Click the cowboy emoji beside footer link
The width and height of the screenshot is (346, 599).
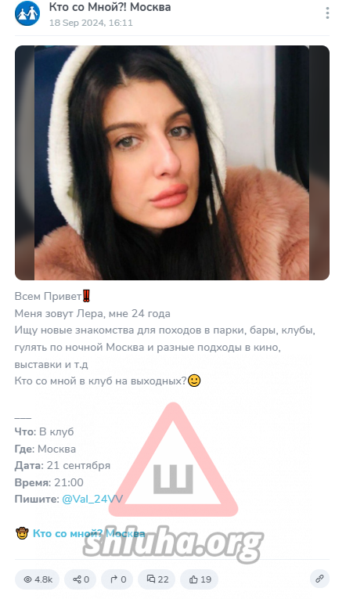[x=22, y=533]
